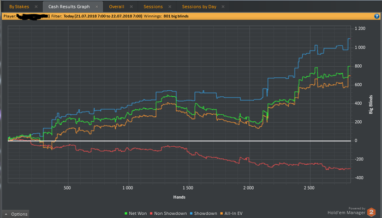This screenshot has height=218, width=382.
Task: Close the Overall tab
Action: [132, 7]
